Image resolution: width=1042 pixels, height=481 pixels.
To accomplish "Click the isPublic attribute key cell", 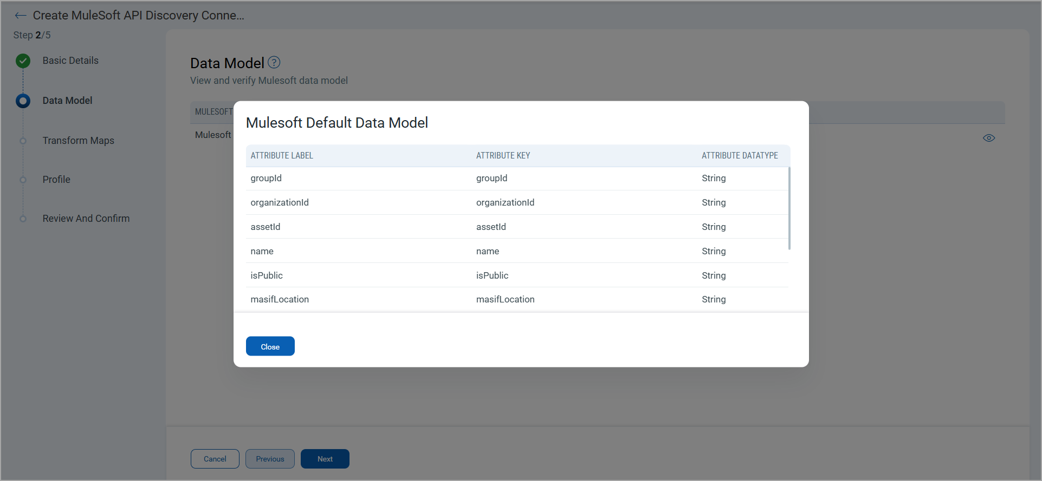I will point(492,275).
